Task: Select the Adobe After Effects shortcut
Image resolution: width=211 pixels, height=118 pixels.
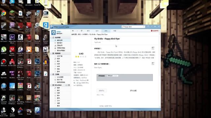Action: click(x=12, y=39)
